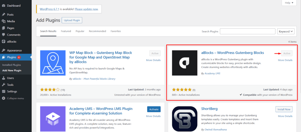Click author aBlocks - Most Powerful blocks Library
The width and height of the screenshot is (301, 132).
(94, 79)
